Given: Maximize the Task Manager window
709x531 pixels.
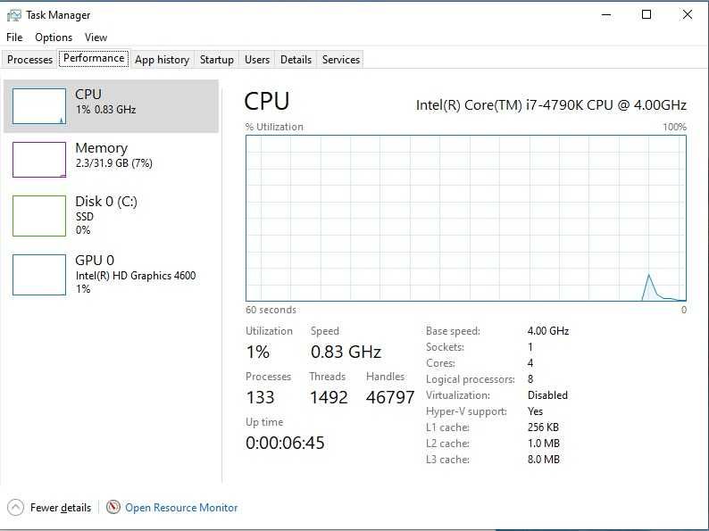Looking at the screenshot, I should tap(646, 14).
